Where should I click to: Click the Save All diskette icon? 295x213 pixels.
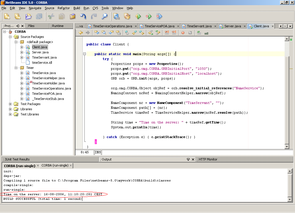39,16
